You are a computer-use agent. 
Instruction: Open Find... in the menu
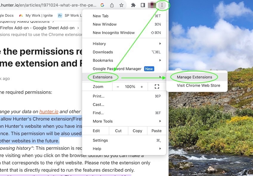(124, 113)
